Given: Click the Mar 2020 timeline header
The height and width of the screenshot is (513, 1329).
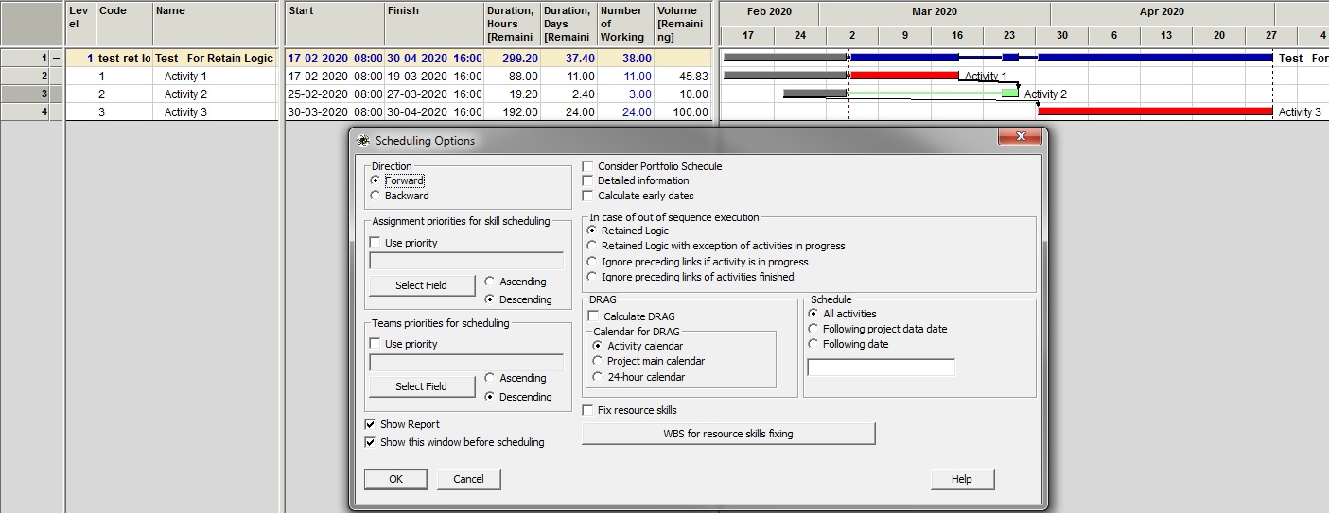Looking at the screenshot, I should point(935,12).
